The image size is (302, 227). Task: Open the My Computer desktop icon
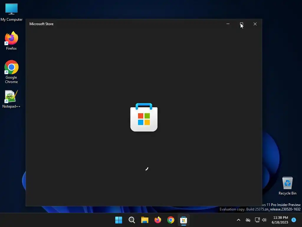coord(12,12)
